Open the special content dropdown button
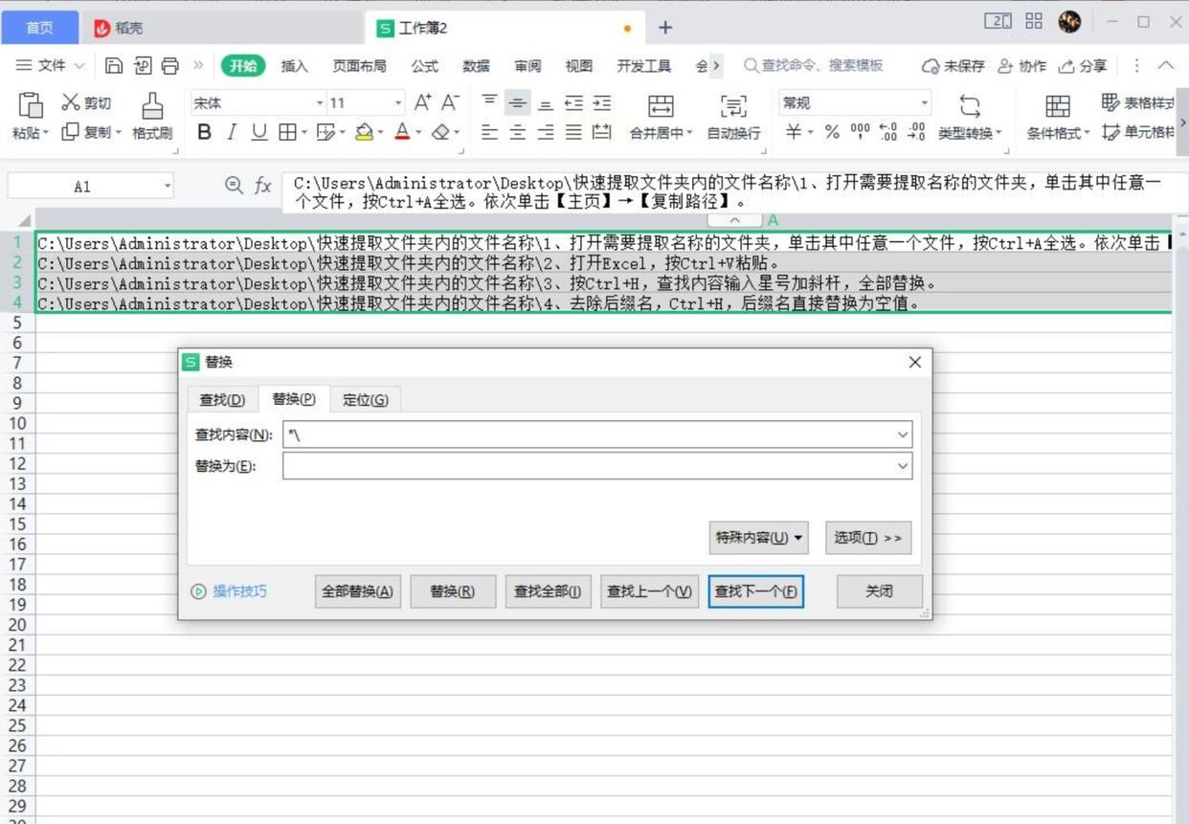 coord(759,538)
